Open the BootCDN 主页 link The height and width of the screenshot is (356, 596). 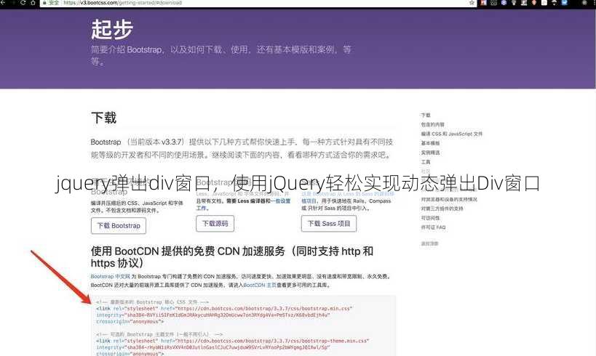260,285
